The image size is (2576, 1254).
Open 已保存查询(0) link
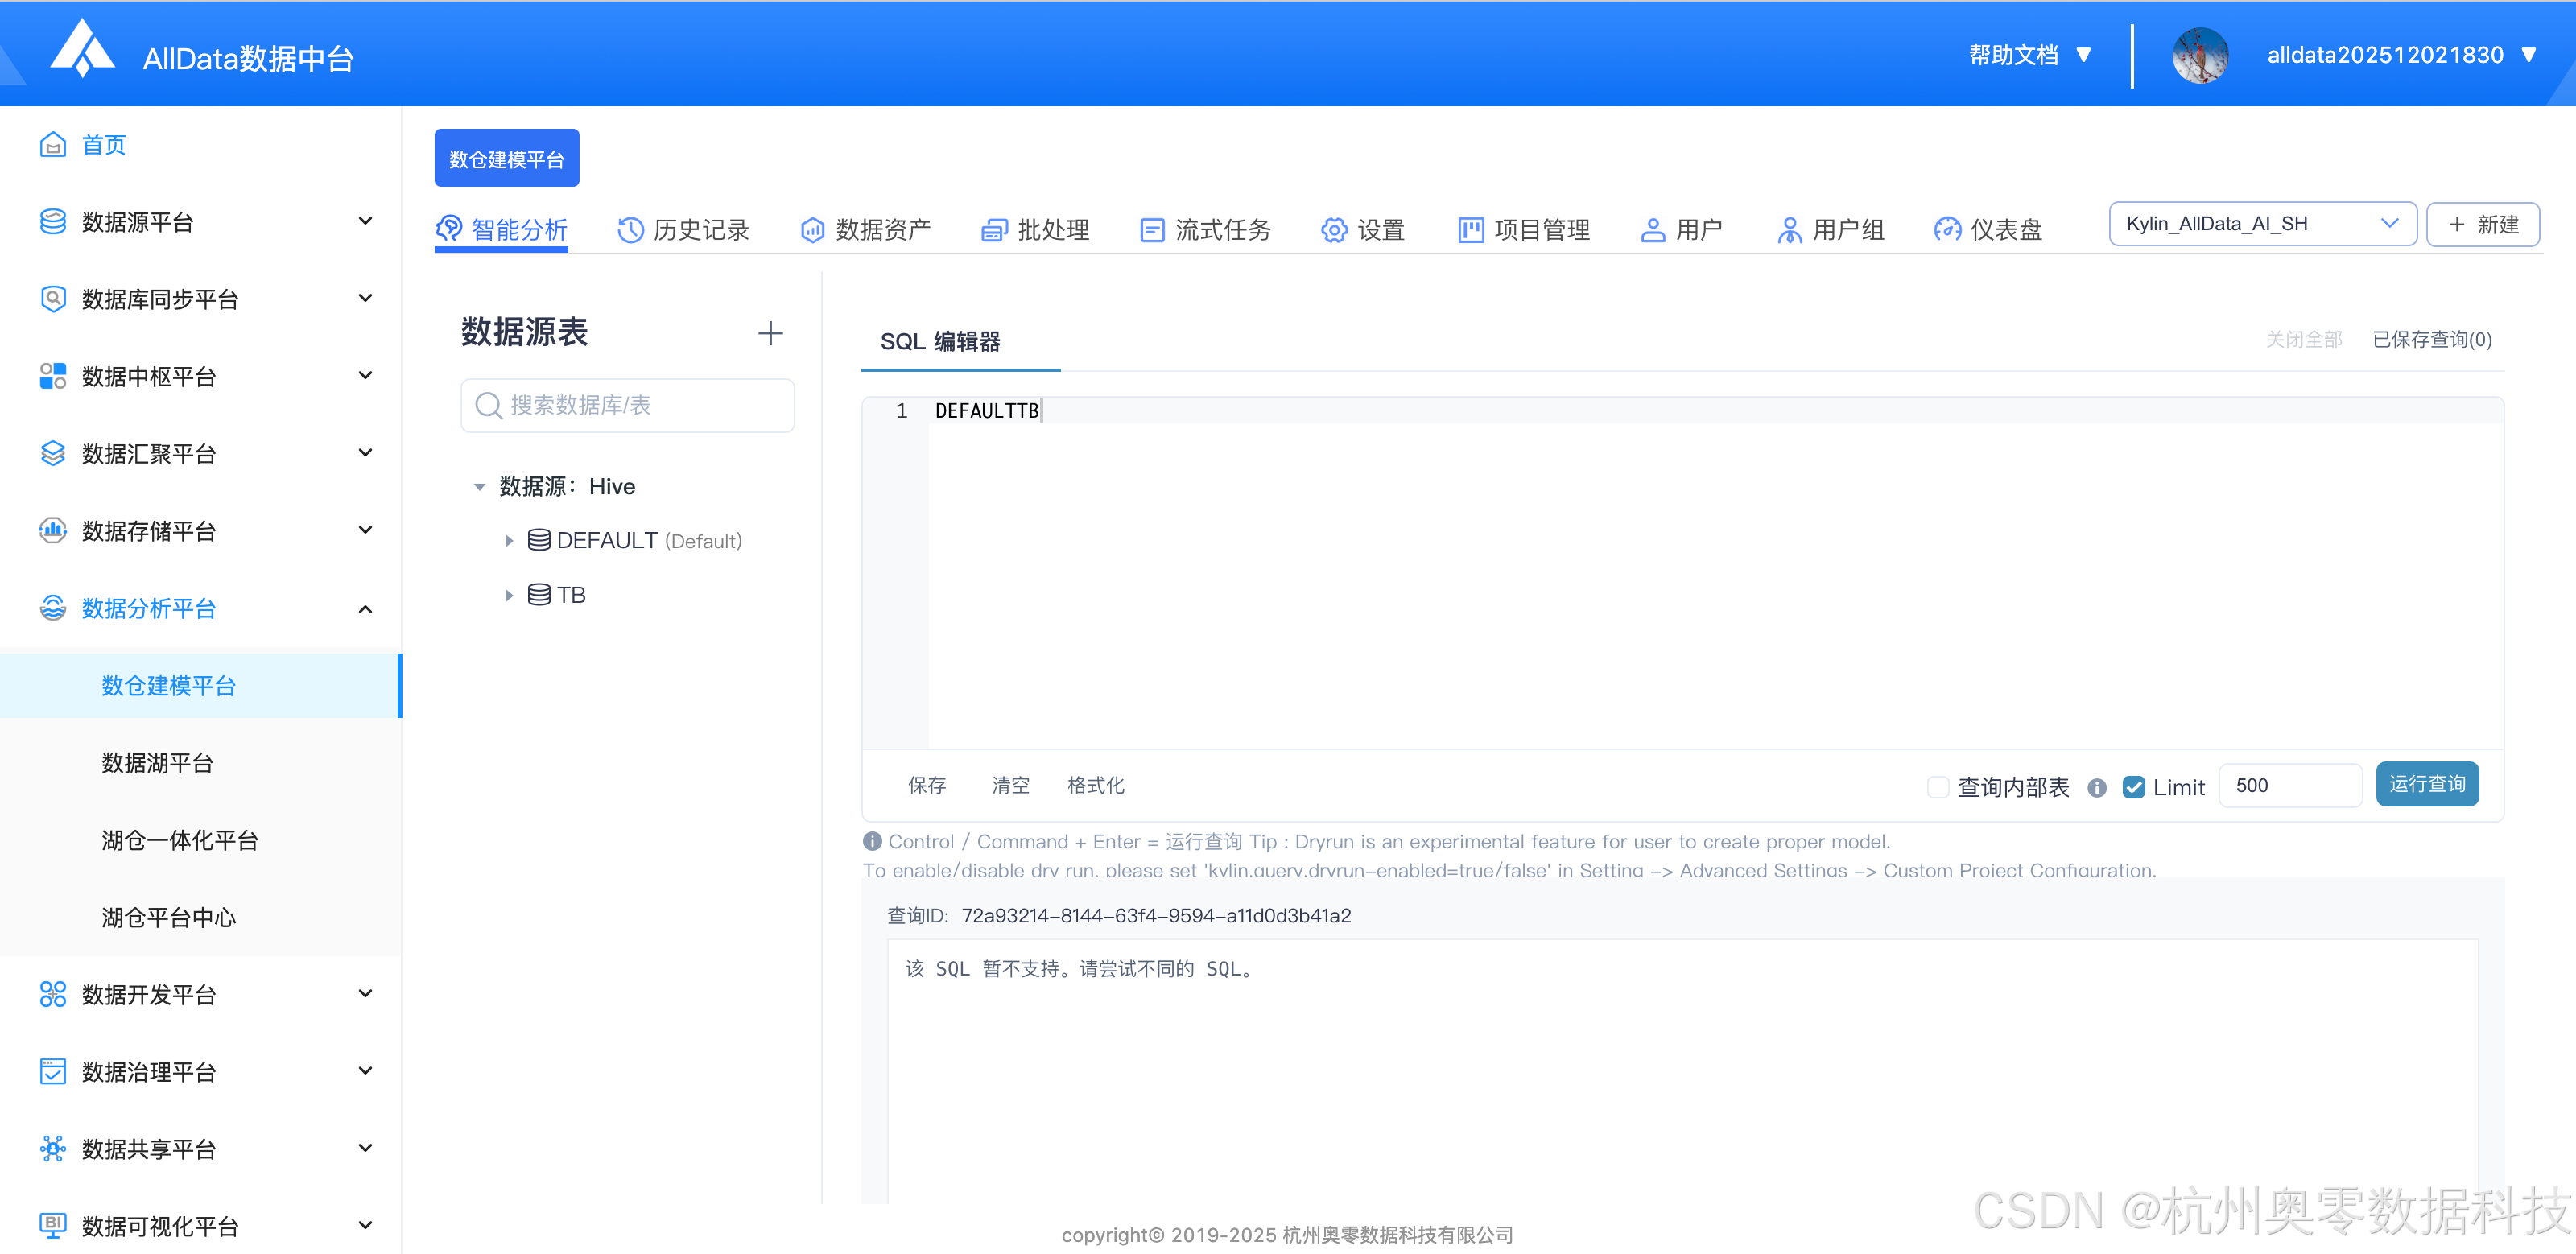point(2431,340)
